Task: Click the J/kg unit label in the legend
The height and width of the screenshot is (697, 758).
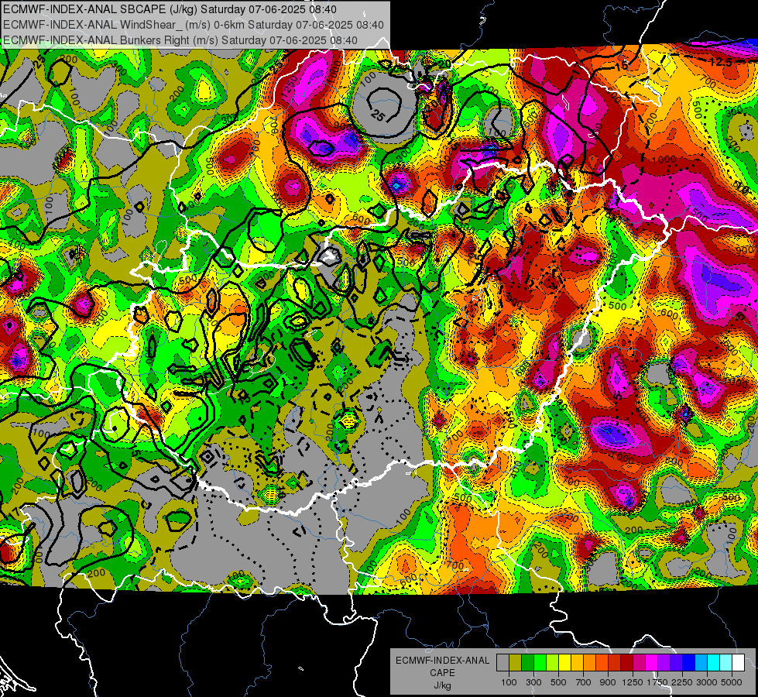Action: pos(442,685)
